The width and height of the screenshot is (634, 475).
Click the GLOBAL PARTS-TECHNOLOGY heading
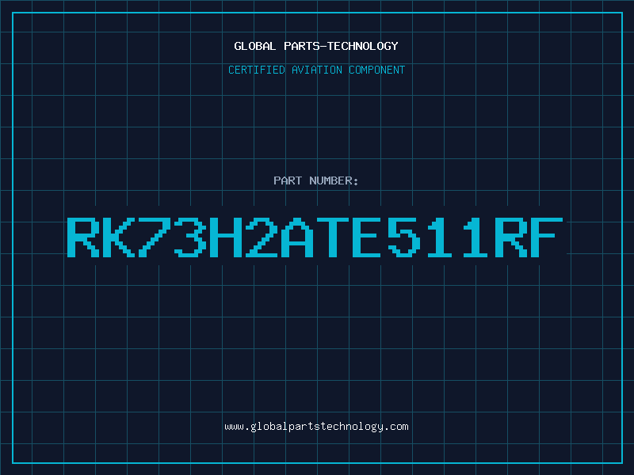coord(316,46)
